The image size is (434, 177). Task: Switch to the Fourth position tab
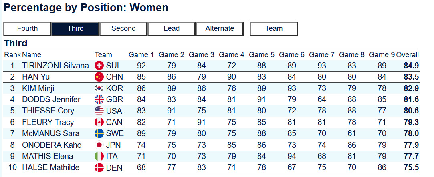[27, 28]
